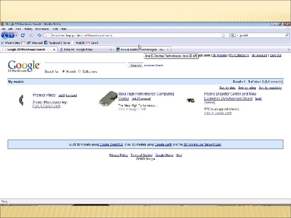Viewport: 291px width, 218px height.
Task: Click the Google 3D Warehouse logo
Action: pyautogui.click(x=24, y=66)
